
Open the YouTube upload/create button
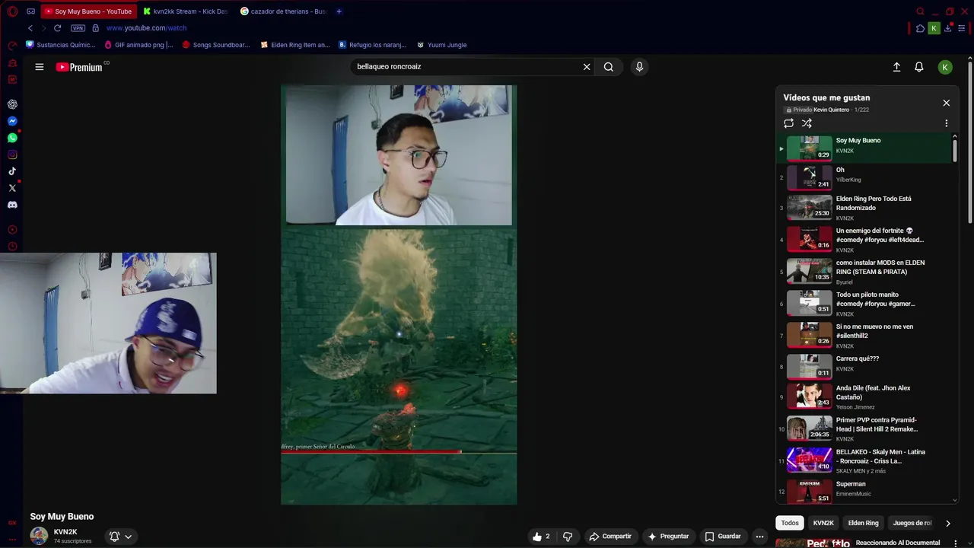click(x=896, y=67)
